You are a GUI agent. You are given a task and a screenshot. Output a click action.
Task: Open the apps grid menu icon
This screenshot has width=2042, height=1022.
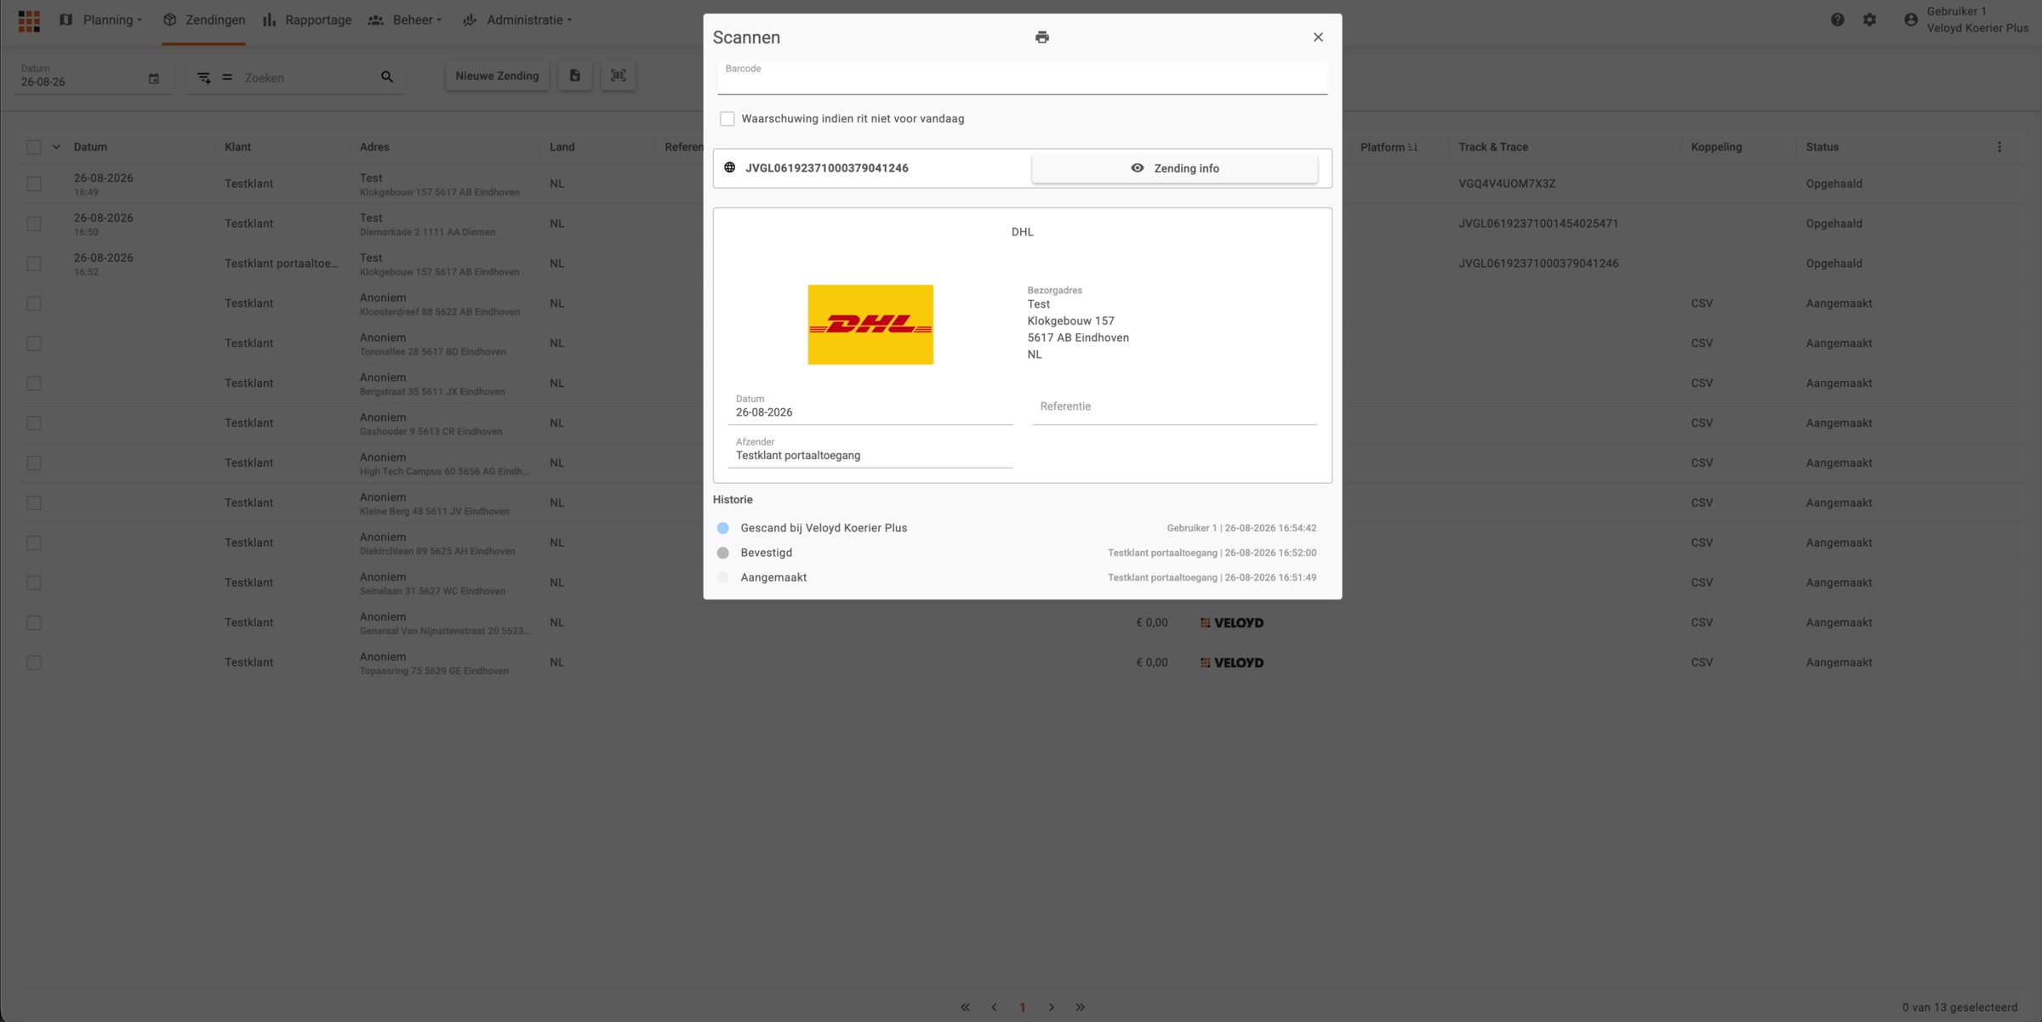(x=29, y=20)
